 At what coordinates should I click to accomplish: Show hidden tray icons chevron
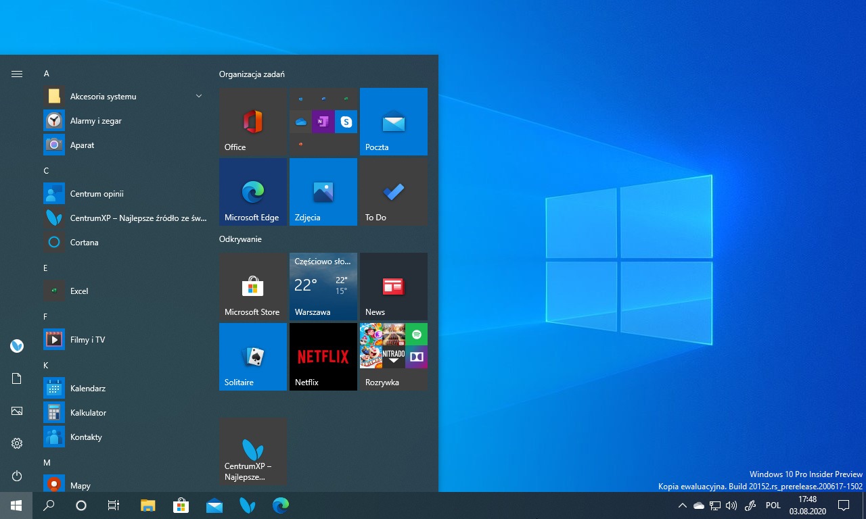pyautogui.click(x=682, y=505)
